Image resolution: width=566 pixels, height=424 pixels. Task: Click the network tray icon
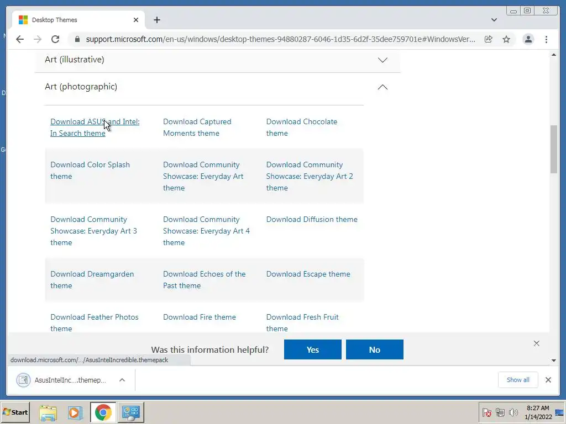(500, 412)
